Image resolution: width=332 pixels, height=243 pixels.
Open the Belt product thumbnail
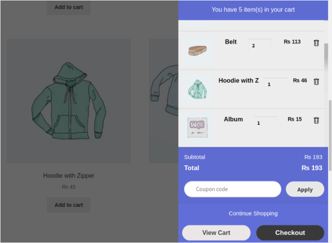(x=198, y=50)
